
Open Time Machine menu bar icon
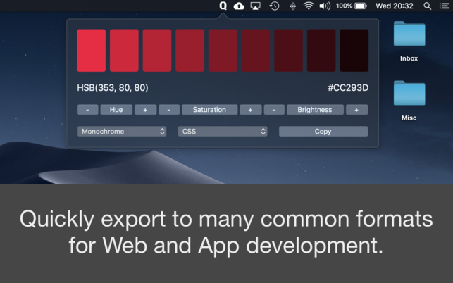(x=274, y=6)
